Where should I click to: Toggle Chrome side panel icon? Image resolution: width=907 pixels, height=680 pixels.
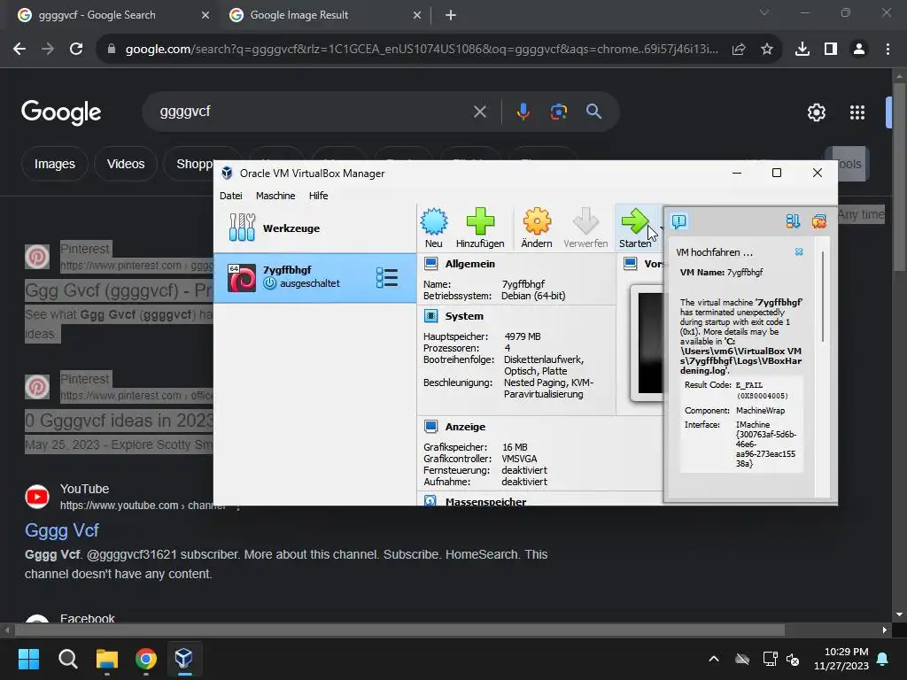[x=831, y=50]
